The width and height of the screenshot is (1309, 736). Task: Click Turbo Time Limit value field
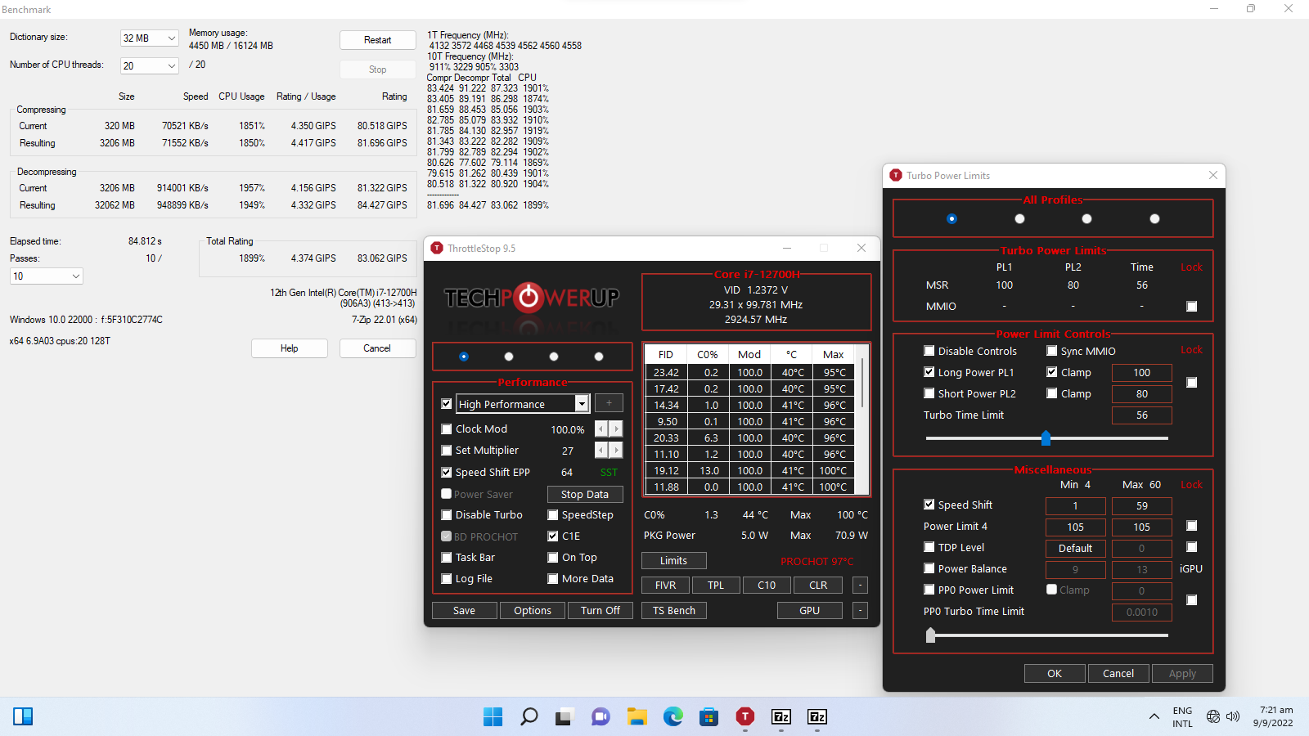[x=1142, y=415]
